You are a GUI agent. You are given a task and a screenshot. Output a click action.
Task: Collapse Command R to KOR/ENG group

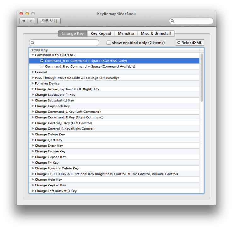[x=33, y=55]
